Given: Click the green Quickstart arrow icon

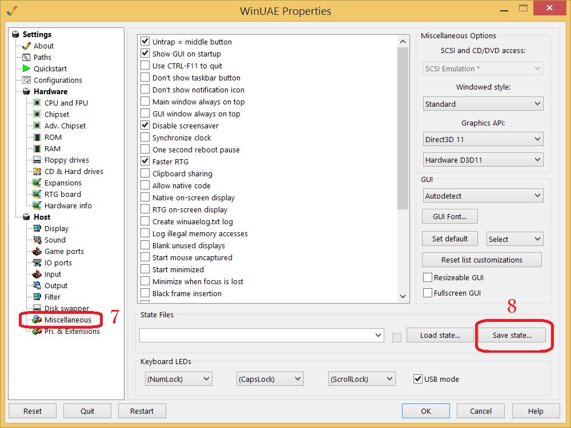Looking at the screenshot, I should pos(26,68).
